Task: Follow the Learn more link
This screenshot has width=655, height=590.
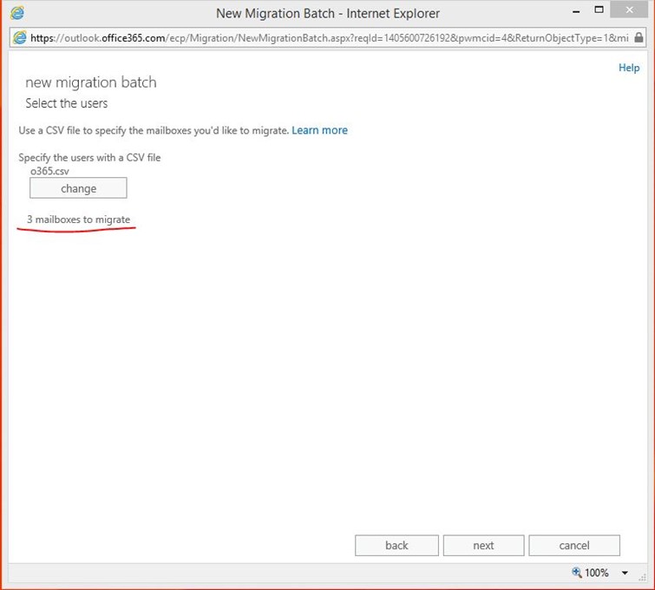Action: coord(319,130)
